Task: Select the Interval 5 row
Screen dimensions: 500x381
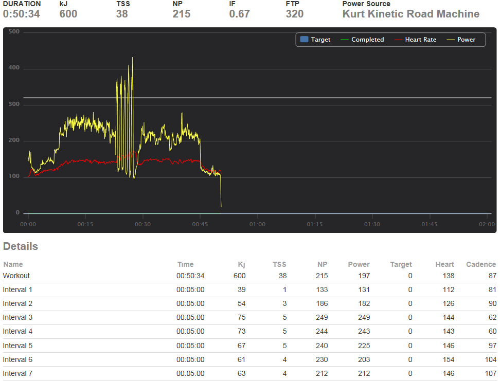Action: [x=249, y=346]
